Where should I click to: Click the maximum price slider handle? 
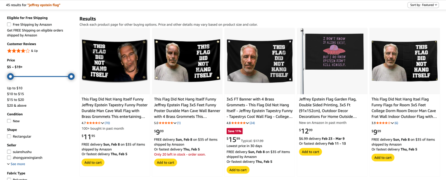click(x=71, y=76)
